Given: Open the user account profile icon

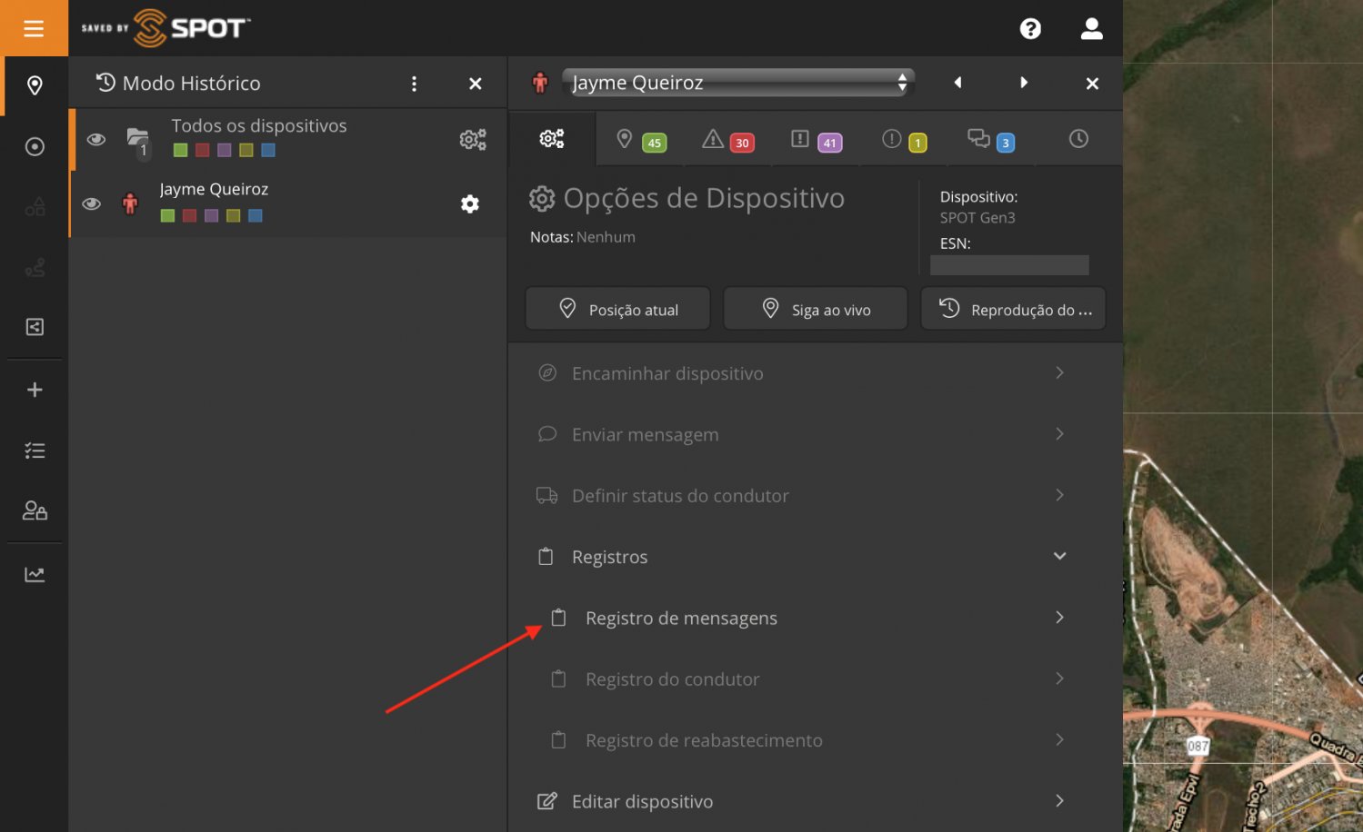Looking at the screenshot, I should [x=1091, y=29].
